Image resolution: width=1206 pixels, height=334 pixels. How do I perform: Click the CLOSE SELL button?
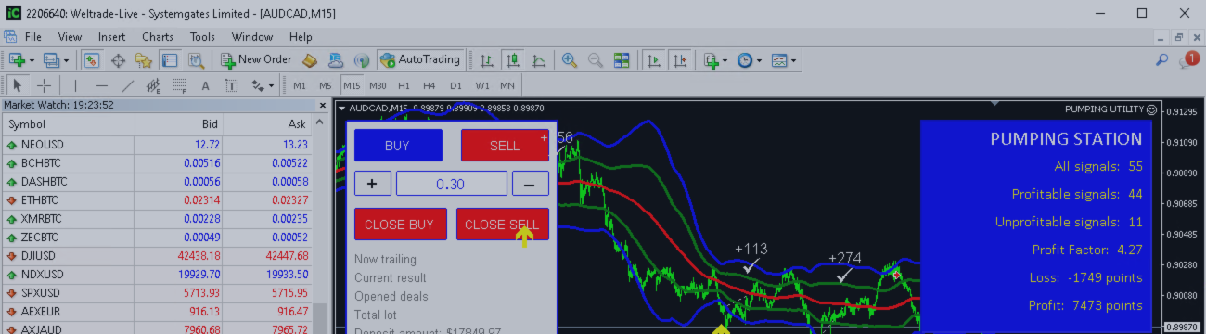503,225
